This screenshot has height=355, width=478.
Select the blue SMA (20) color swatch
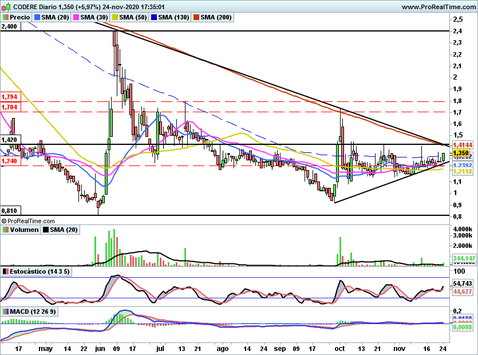pyautogui.click(x=38, y=18)
